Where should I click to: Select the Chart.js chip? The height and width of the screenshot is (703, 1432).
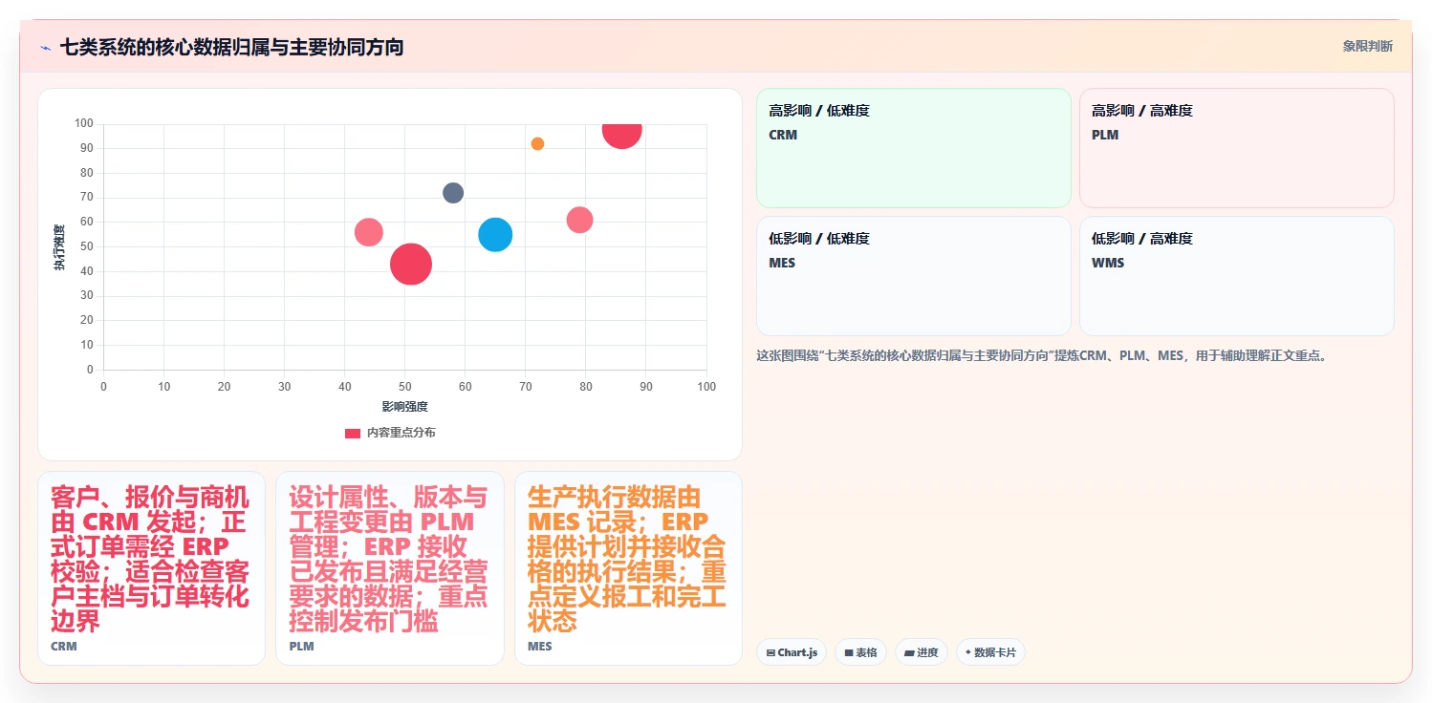792,652
